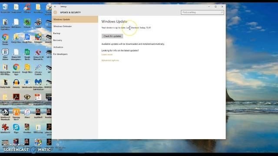Open the Evernote desktop shortcut

pos(27,22)
